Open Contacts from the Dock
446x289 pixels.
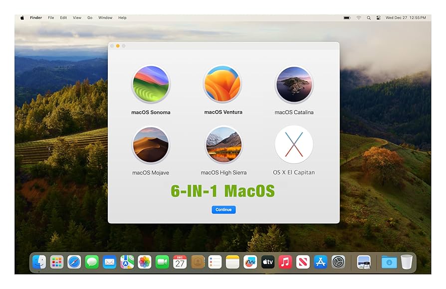click(198, 262)
